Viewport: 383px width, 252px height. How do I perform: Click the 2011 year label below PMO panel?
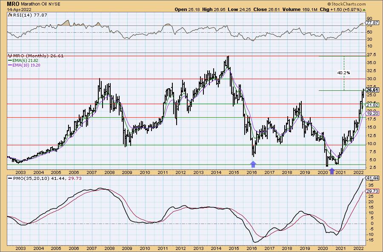point(163,248)
